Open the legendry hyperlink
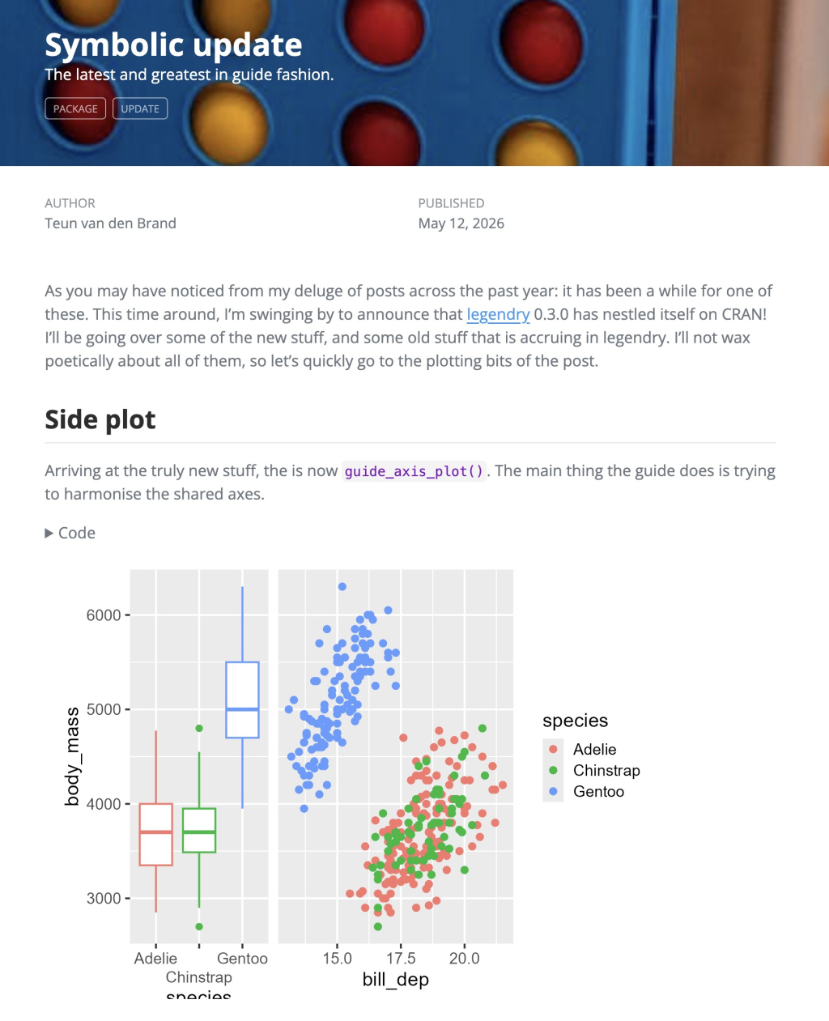 (x=498, y=314)
